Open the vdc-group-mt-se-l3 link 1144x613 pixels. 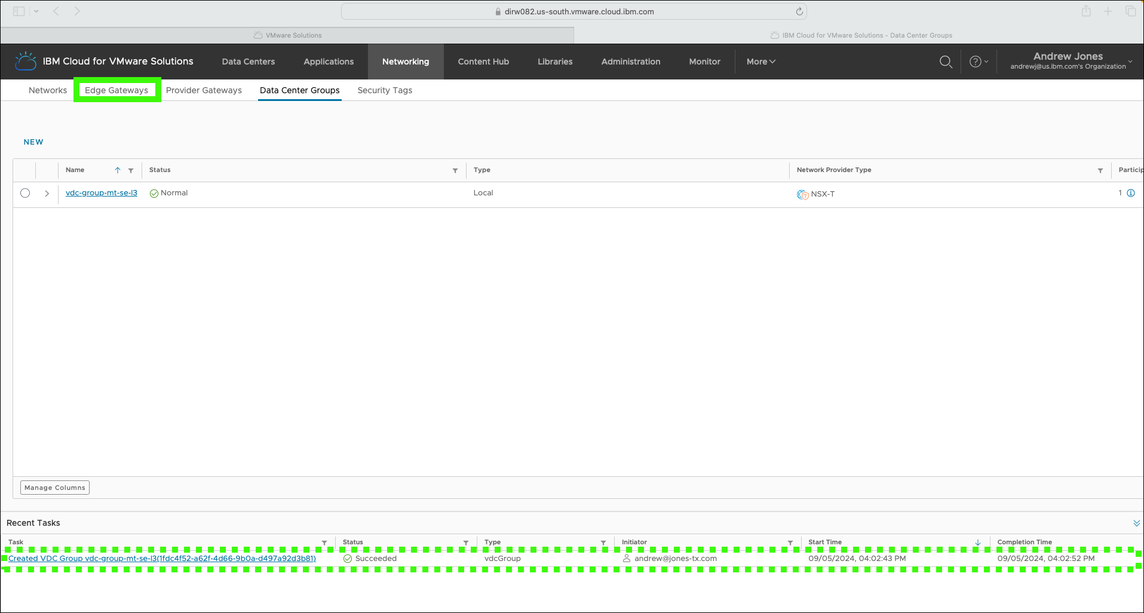pos(102,193)
